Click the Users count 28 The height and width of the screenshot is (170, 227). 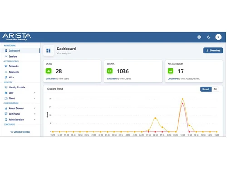point(59,71)
